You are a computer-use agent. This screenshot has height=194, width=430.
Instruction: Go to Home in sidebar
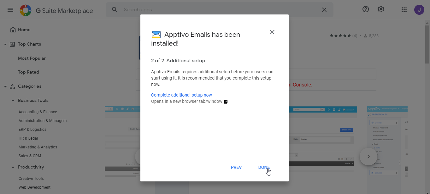24,30
